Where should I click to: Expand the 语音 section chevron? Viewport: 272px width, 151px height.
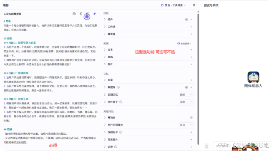[x=105, y=147]
